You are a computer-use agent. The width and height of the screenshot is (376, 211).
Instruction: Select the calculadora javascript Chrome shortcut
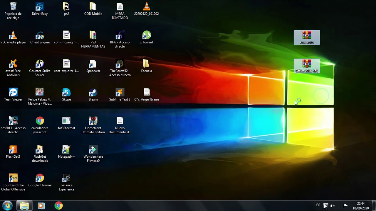tap(40, 125)
